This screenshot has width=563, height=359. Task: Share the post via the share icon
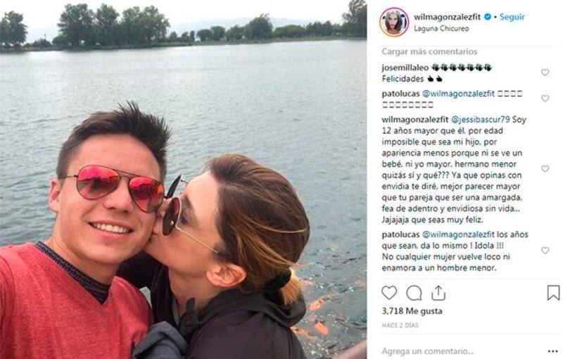click(x=438, y=293)
